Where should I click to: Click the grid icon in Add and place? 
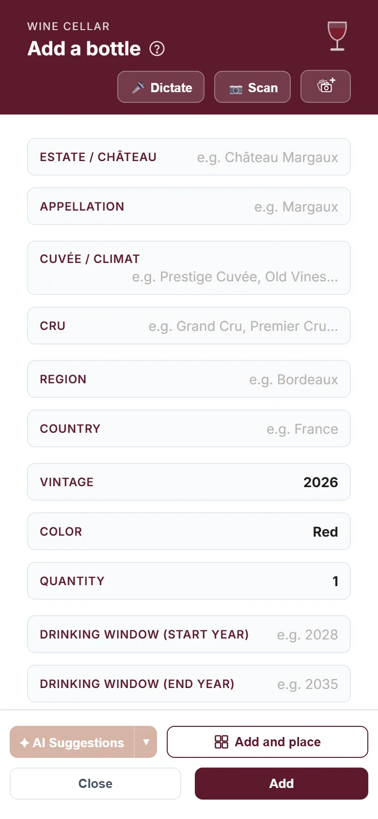click(x=221, y=742)
